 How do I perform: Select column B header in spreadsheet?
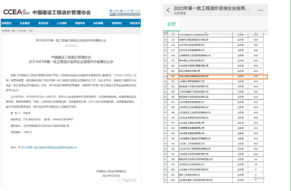(206, 33)
